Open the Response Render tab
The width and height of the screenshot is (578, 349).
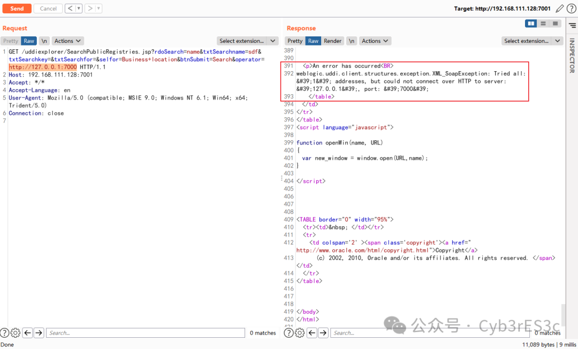pos(332,41)
